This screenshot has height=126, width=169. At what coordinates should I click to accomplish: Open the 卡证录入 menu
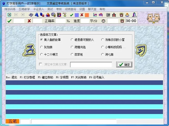[39, 9]
